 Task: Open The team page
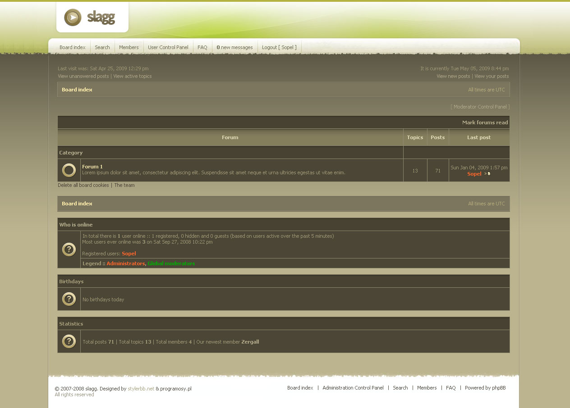click(x=124, y=185)
